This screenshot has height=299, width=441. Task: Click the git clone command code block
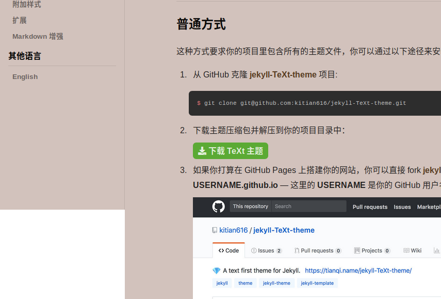[x=315, y=103]
